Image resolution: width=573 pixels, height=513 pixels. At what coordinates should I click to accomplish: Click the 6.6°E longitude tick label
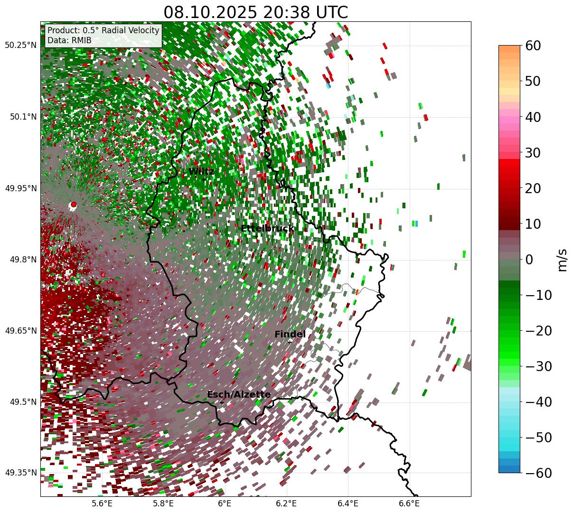pos(409,504)
